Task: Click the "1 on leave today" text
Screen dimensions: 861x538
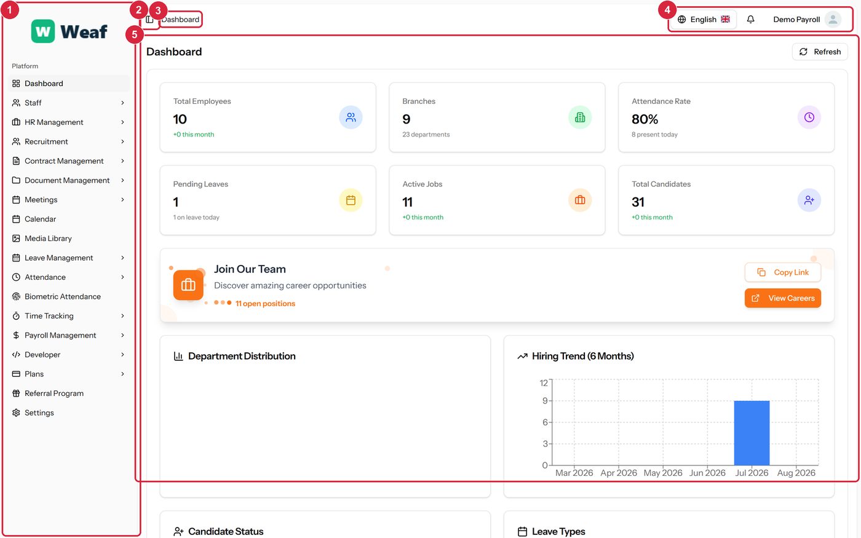Action: tap(196, 218)
